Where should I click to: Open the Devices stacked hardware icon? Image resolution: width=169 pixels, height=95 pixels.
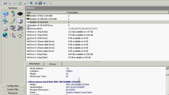[13, 28]
